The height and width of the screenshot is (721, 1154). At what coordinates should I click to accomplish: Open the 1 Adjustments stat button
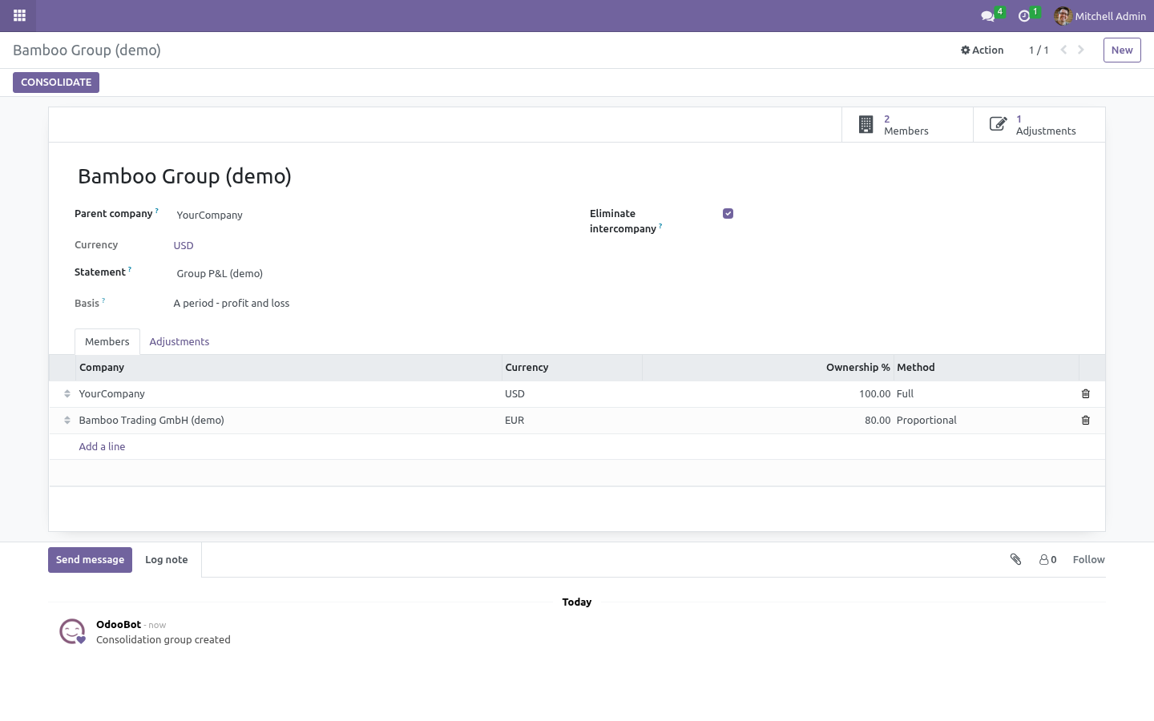click(x=1039, y=125)
